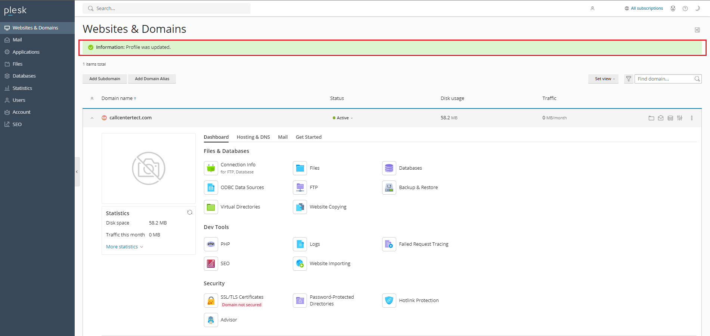Open Databases in the sidebar menu
Screen dimensions: 710x336
[24, 76]
